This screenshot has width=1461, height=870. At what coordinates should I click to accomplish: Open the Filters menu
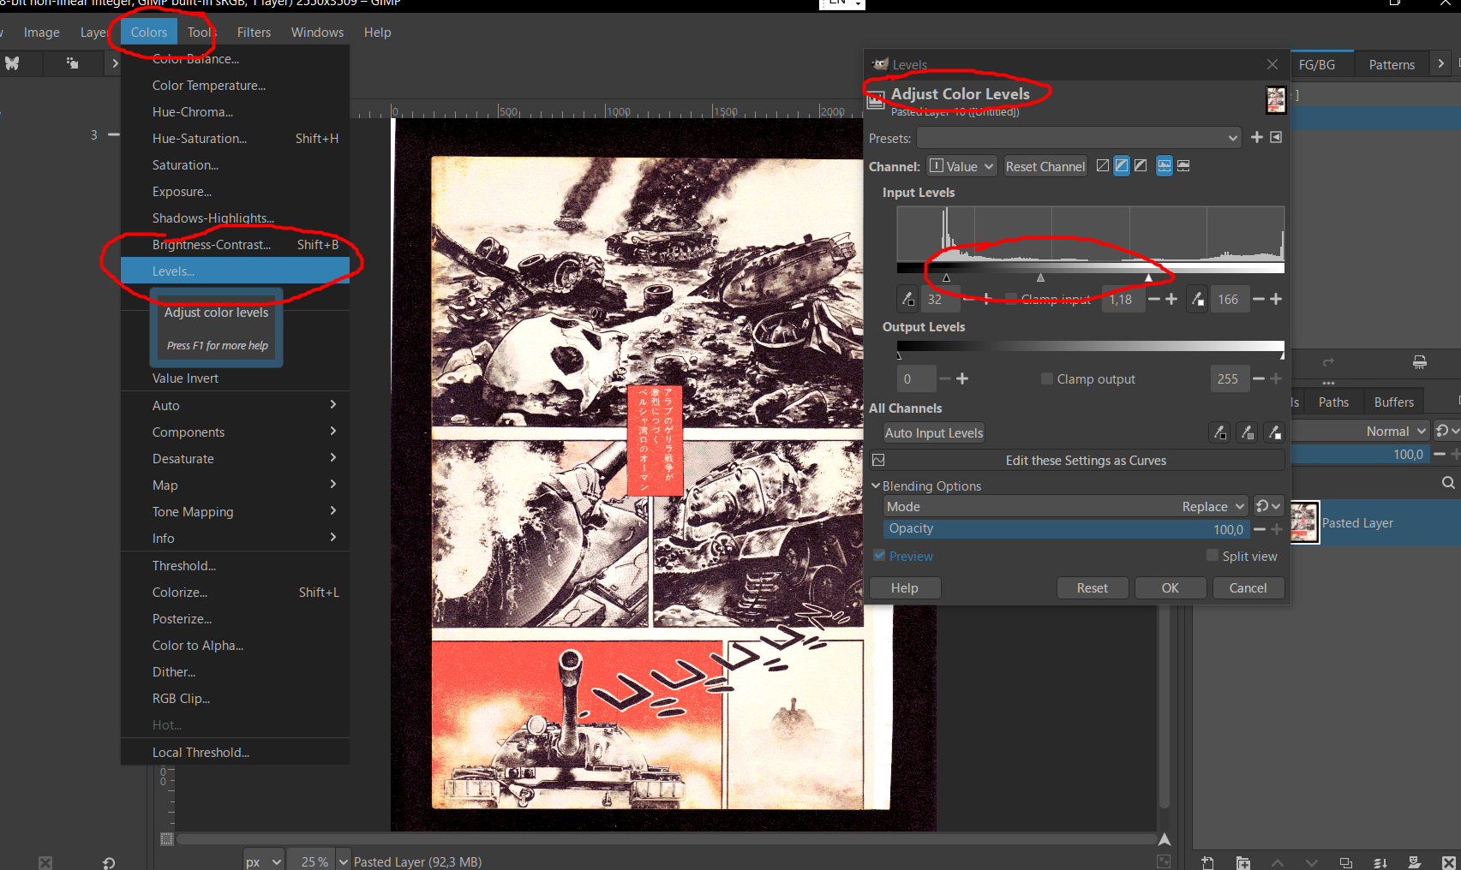coord(254,33)
